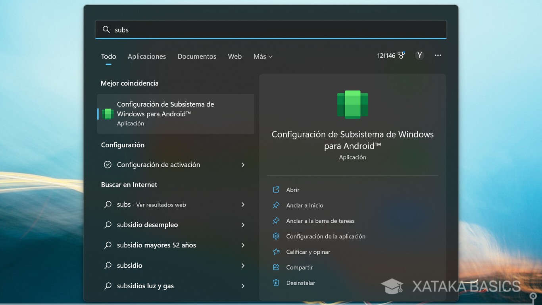
Task: Click the Y user account avatar
Action: tap(419, 55)
